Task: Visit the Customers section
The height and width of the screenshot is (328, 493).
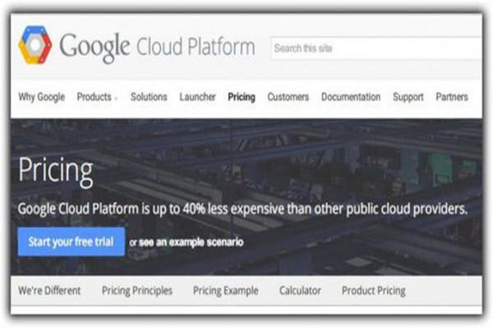Action: 288,97
